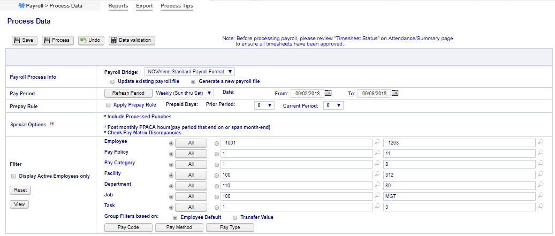
Task: Choose Transfer Value group filter radio
Action: (235, 218)
